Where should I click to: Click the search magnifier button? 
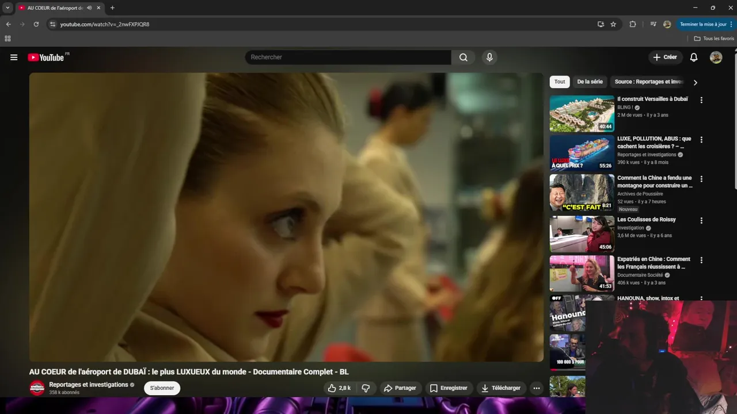(x=464, y=57)
